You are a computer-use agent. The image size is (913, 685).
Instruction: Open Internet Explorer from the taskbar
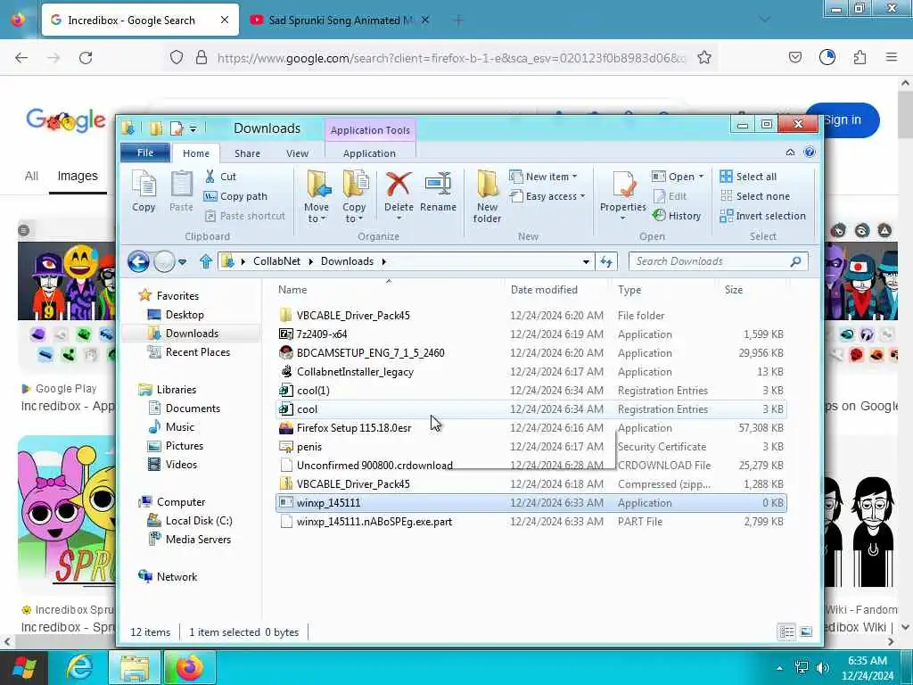(x=79, y=667)
